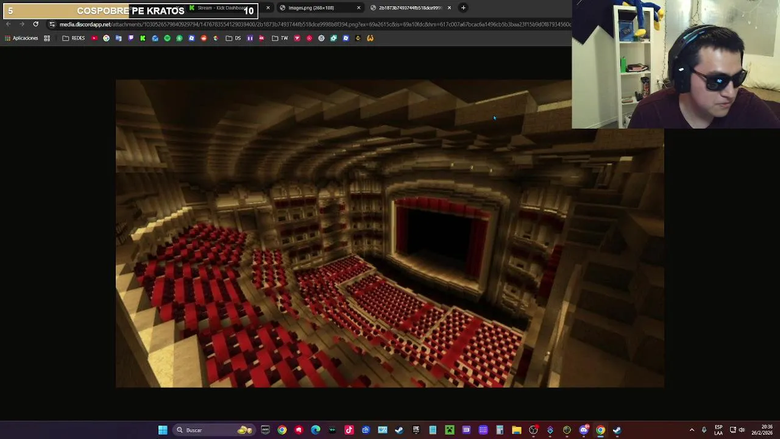
Task: Open the microphone tray icon
Action: (x=704, y=430)
